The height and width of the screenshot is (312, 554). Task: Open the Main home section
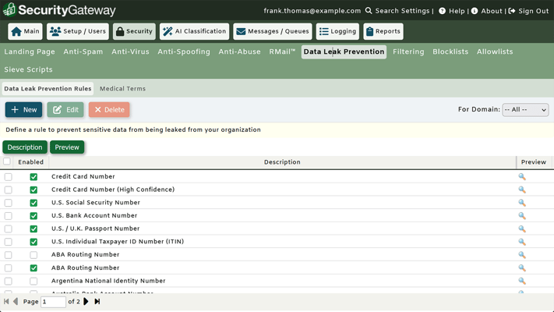pyautogui.click(x=25, y=31)
